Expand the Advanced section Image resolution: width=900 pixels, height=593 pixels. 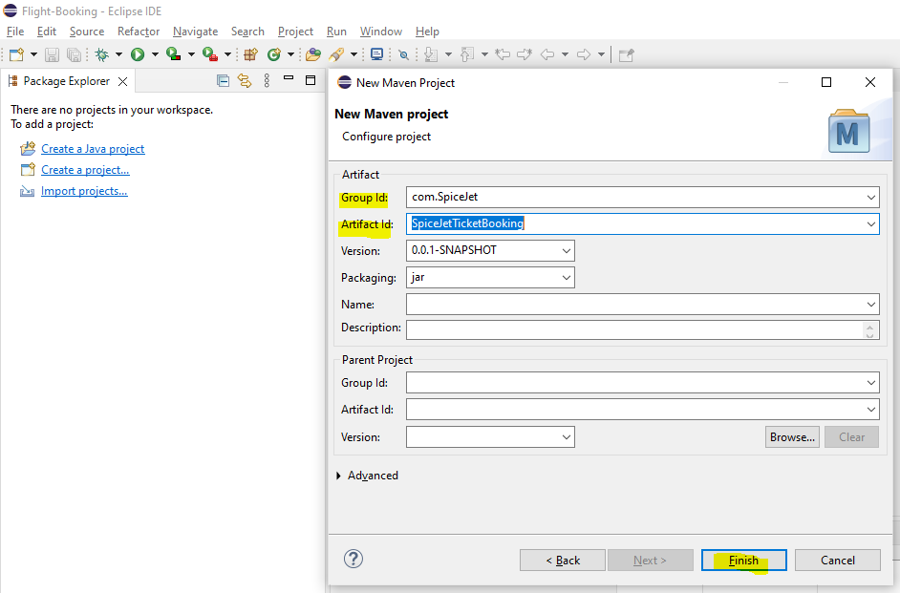pos(338,476)
